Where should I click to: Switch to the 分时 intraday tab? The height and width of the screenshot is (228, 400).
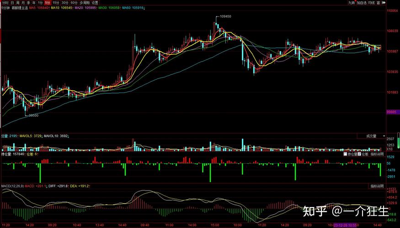tap(5, 3)
